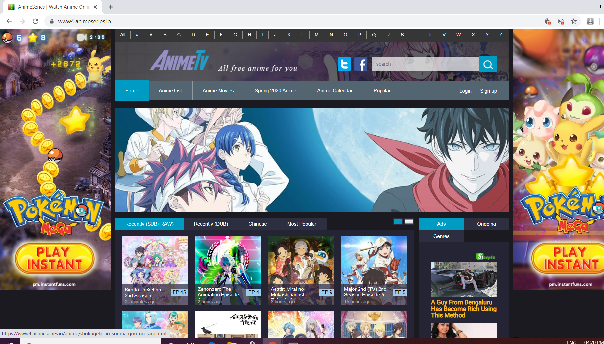Click the EP 45 episode badge
604x344 pixels.
pos(179,292)
